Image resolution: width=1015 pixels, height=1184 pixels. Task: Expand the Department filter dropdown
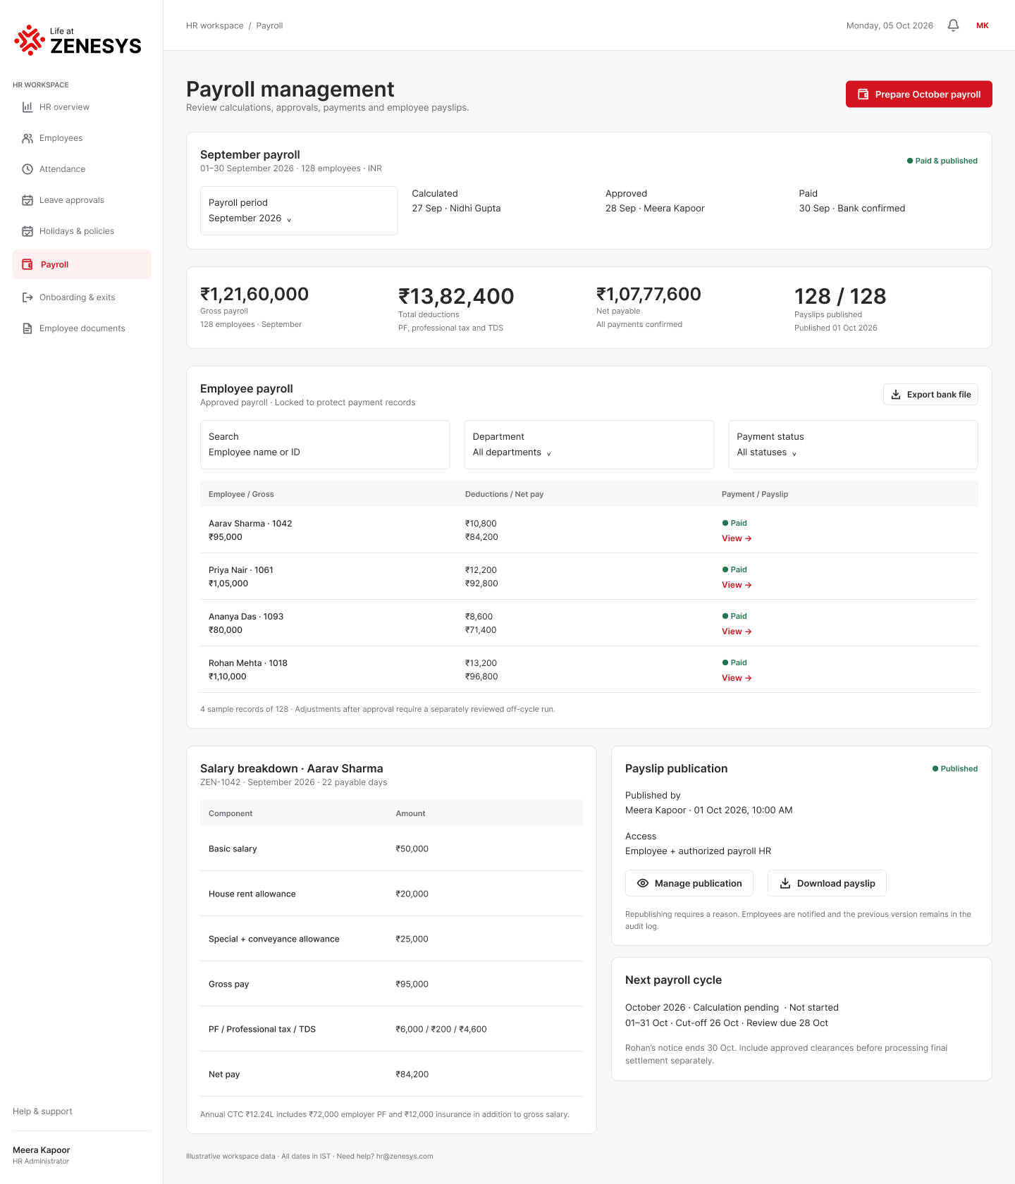click(589, 445)
